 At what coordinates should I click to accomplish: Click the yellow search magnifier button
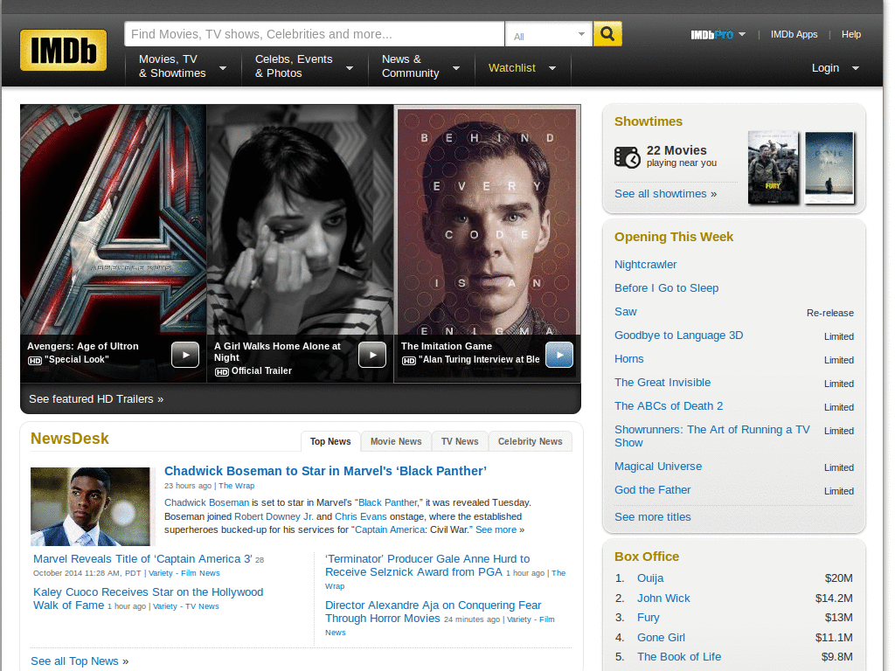coord(607,34)
